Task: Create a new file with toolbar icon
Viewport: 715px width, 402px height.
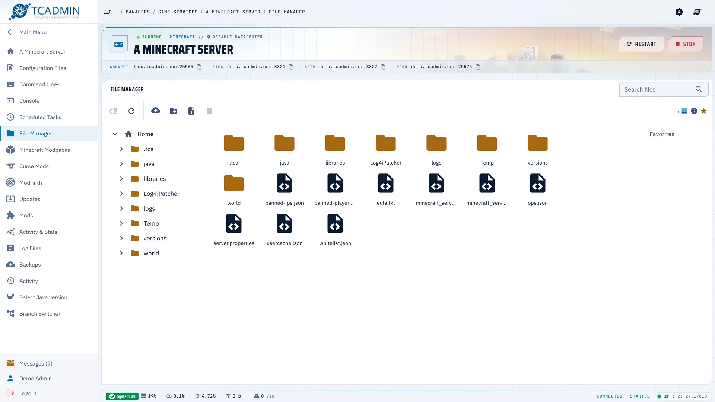Action: (191, 111)
